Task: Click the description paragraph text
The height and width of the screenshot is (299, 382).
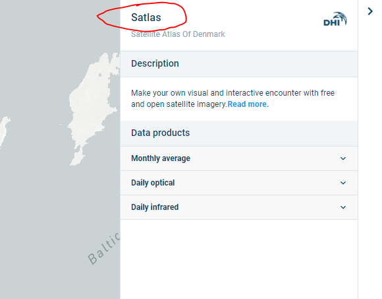Action: point(232,98)
